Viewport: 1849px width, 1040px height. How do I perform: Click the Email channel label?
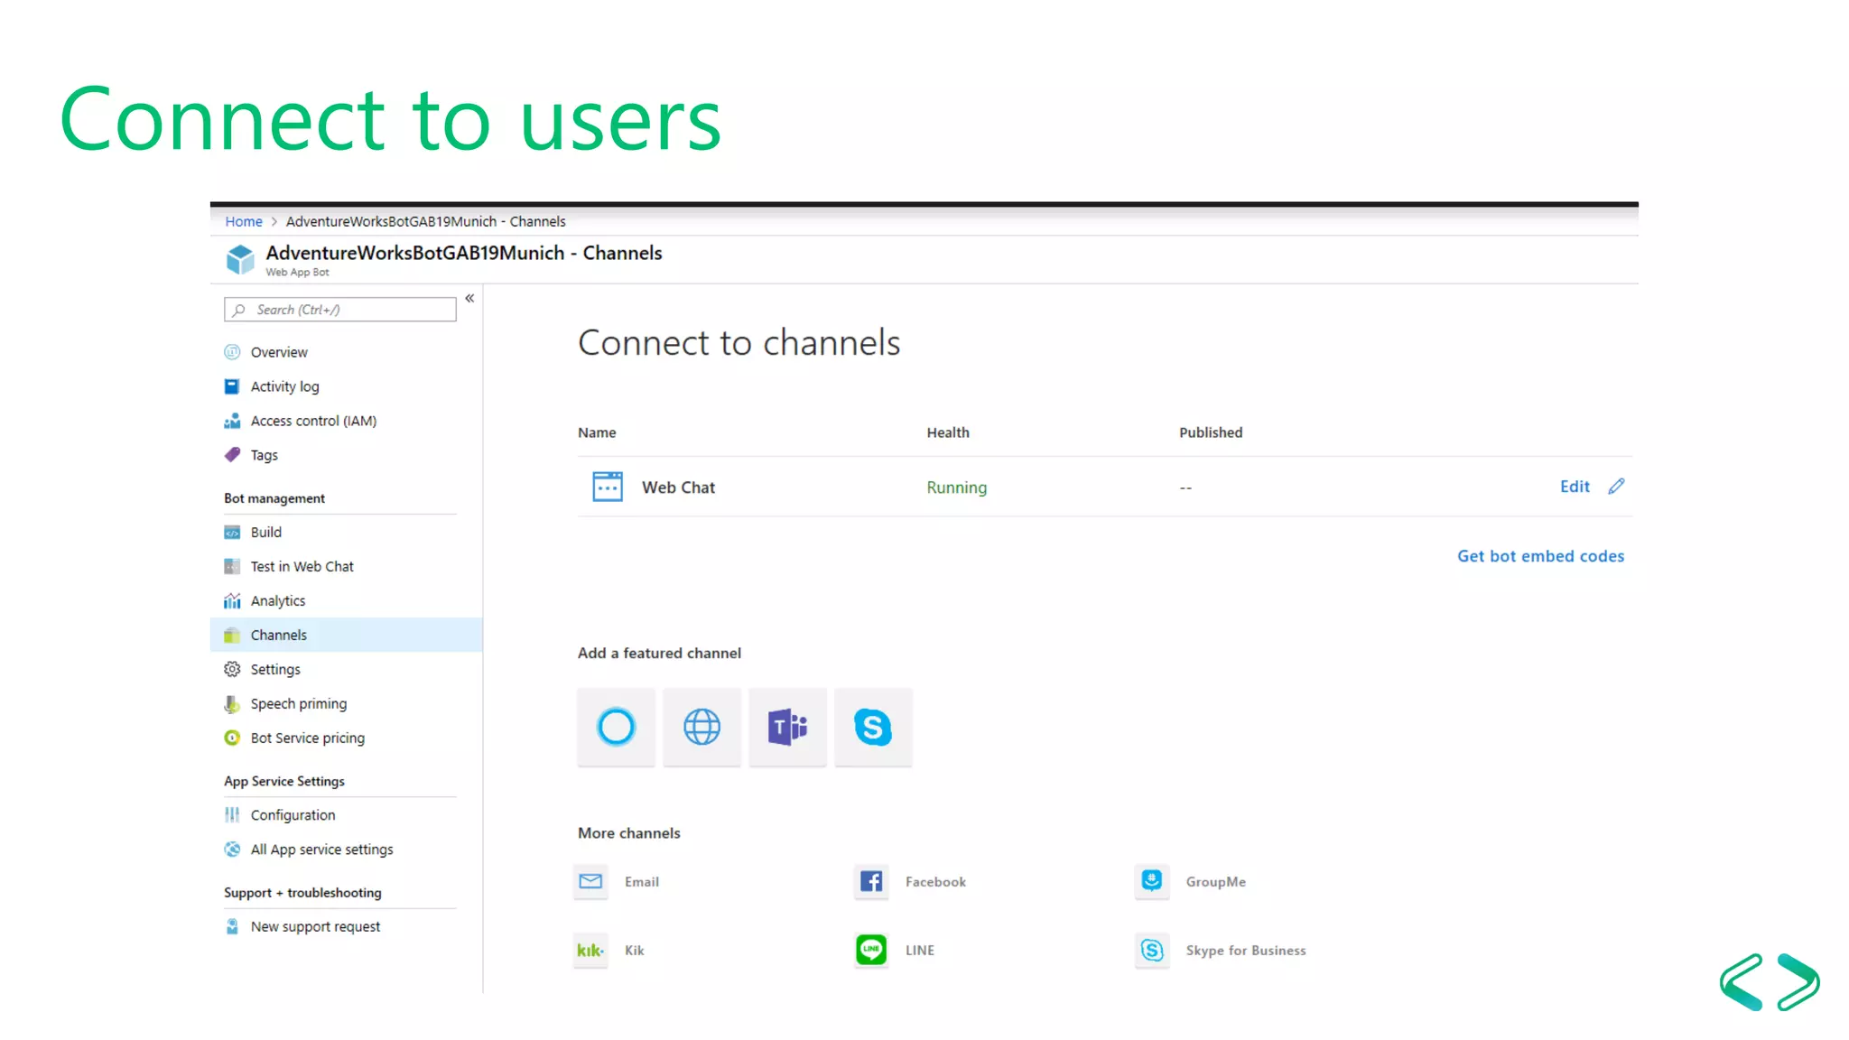tap(642, 882)
